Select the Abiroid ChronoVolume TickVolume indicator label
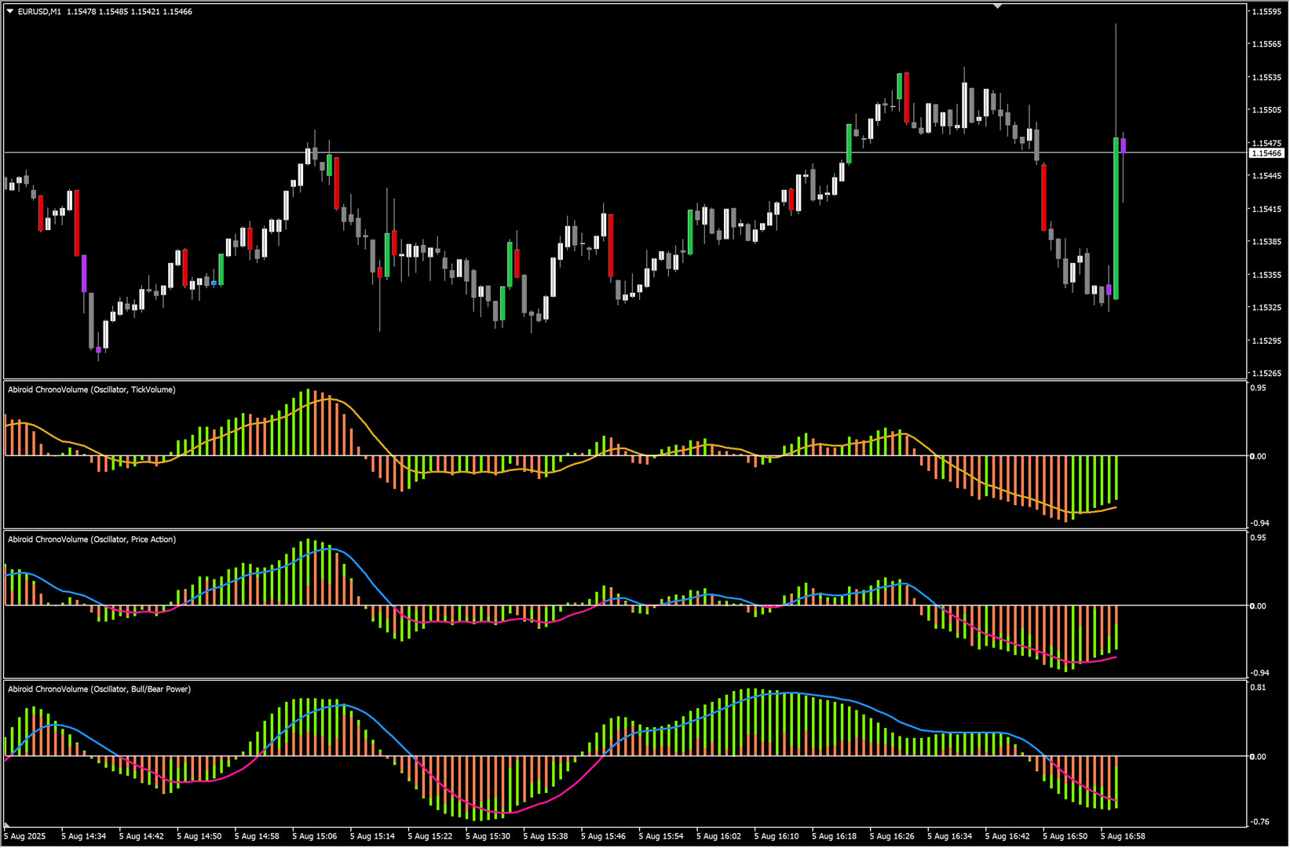1290x848 pixels. pyautogui.click(x=92, y=389)
